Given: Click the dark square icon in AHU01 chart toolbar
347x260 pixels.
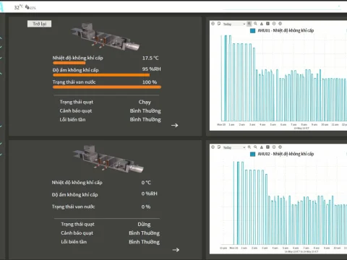Looking at the screenshot, I should point(267,24).
